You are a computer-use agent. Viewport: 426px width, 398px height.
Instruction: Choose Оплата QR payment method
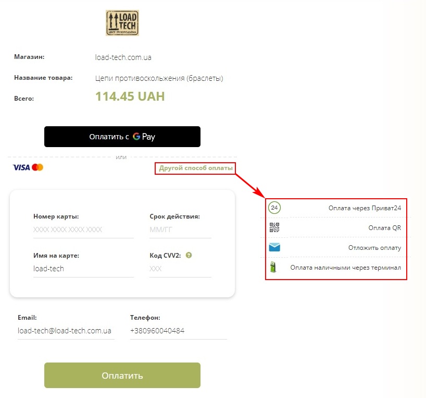click(384, 227)
